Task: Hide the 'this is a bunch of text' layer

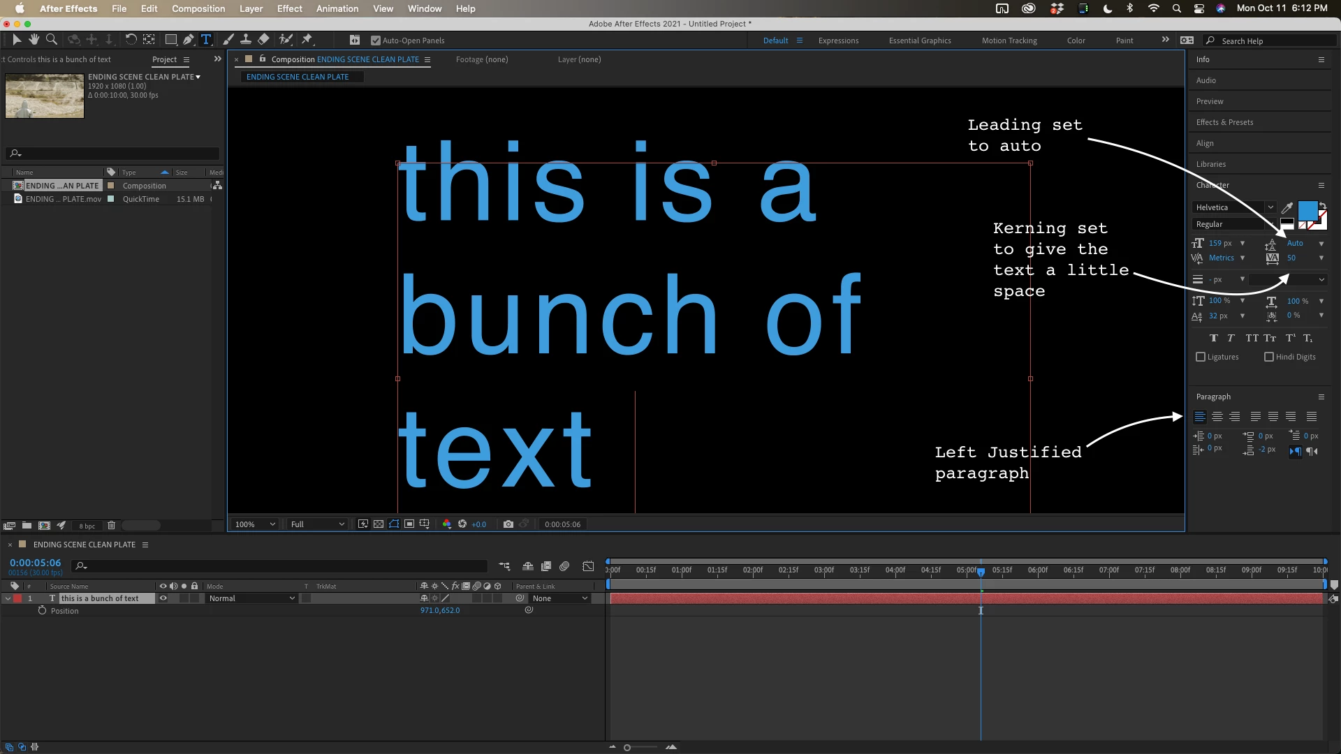Action: pos(163,598)
